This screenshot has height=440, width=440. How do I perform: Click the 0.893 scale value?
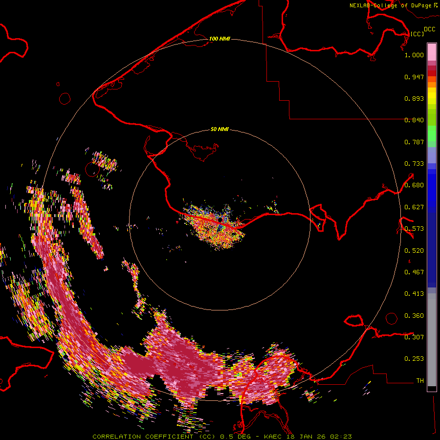[x=414, y=98]
